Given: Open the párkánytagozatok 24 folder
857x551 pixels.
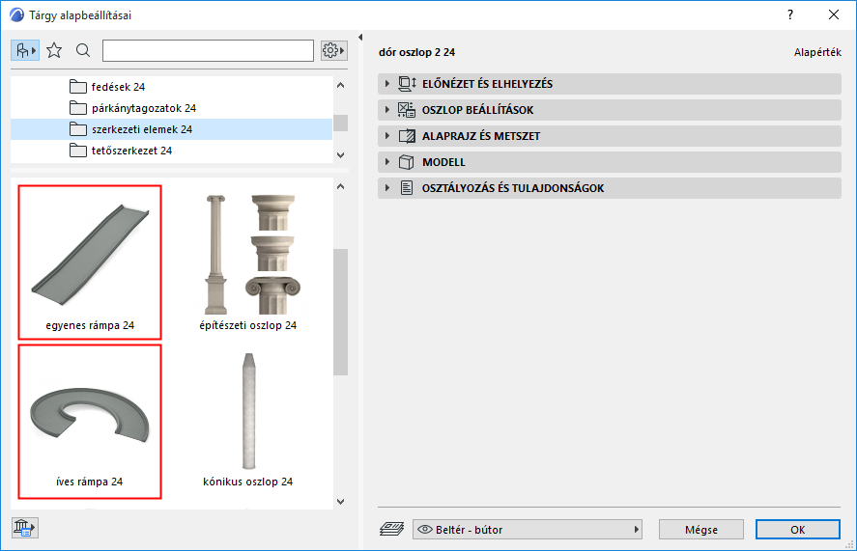Looking at the screenshot, I should coord(172,108).
